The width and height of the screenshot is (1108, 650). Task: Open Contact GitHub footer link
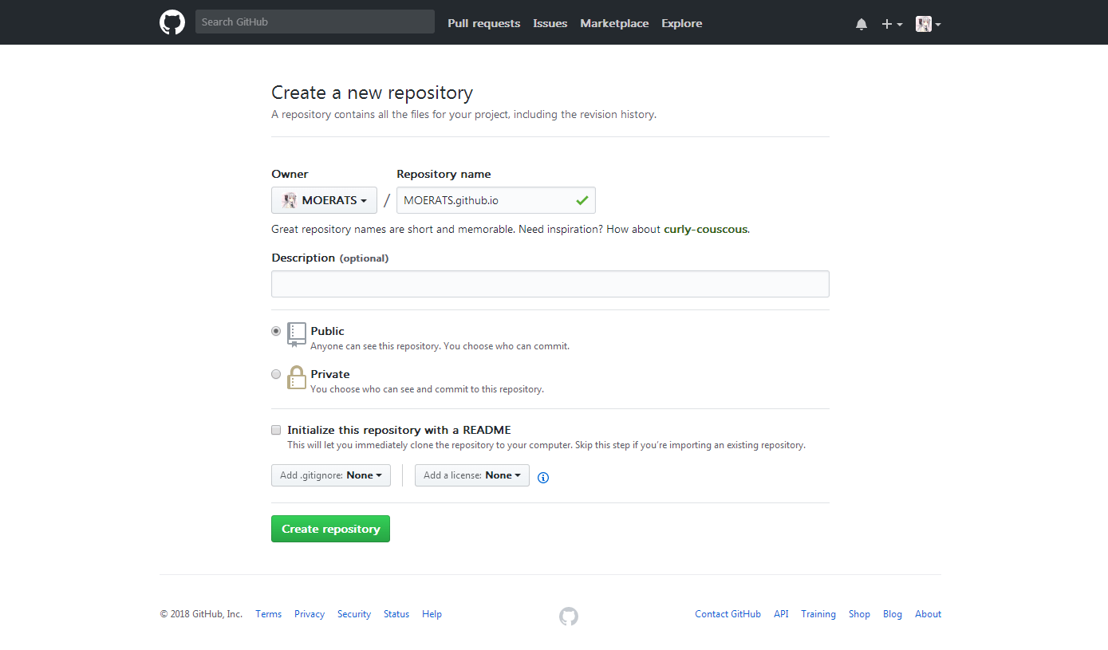click(x=727, y=614)
